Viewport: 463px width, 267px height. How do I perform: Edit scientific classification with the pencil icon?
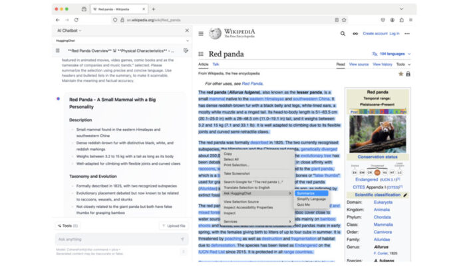(405, 195)
